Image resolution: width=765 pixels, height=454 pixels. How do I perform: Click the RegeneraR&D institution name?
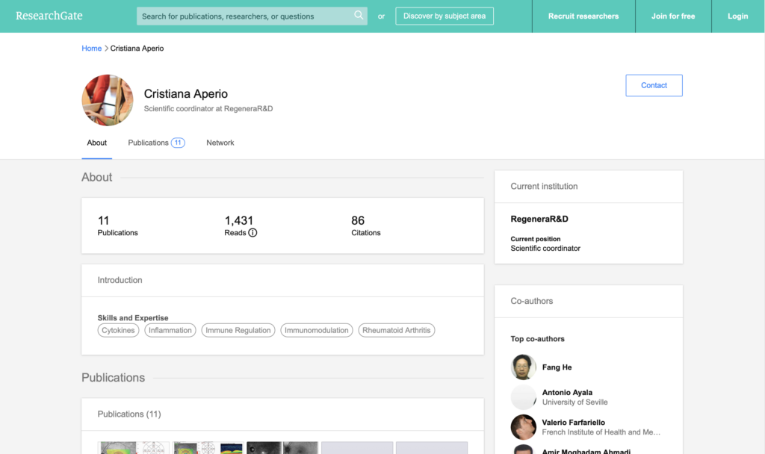coord(539,219)
